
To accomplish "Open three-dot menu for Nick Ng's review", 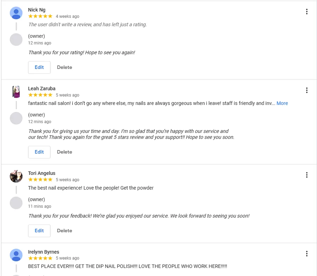I will [x=307, y=12].
